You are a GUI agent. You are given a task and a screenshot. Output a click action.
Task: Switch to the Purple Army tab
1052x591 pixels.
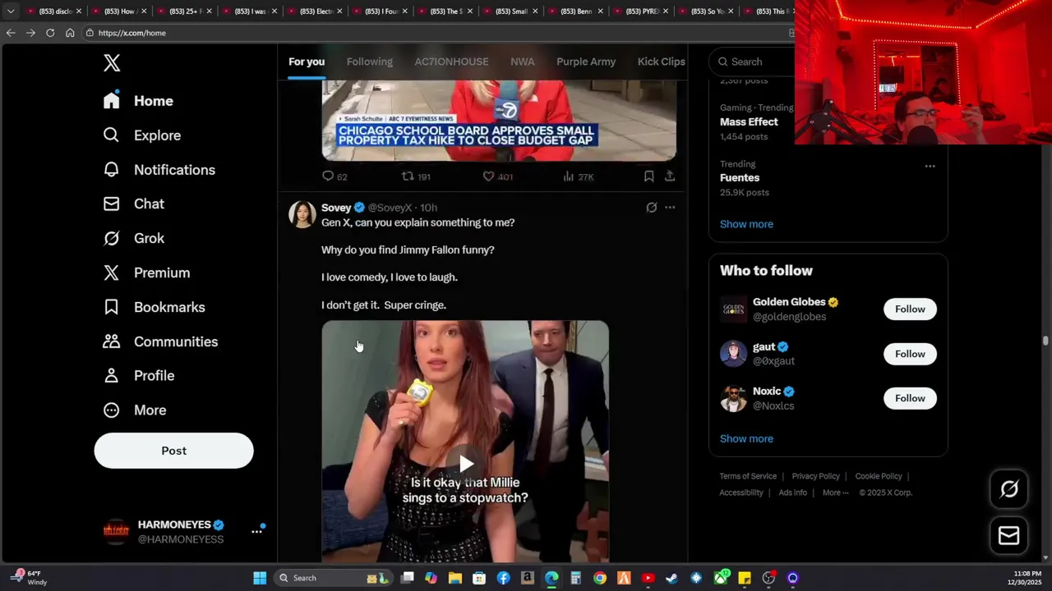(586, 62)
